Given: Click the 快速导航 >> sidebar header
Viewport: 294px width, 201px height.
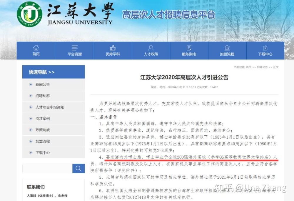Looking at the screenshot, I should pos(54,72).
